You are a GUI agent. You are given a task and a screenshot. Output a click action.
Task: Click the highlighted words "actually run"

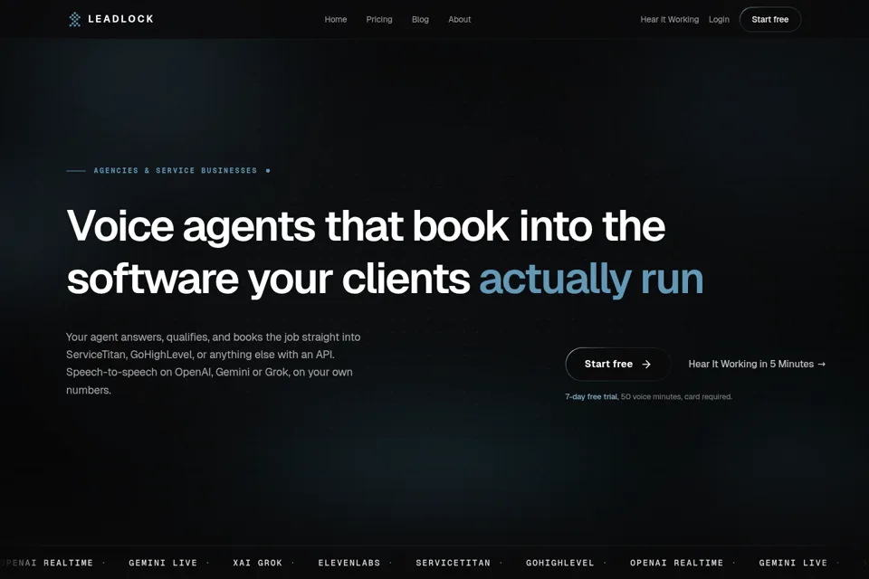(x=591, y=278)
